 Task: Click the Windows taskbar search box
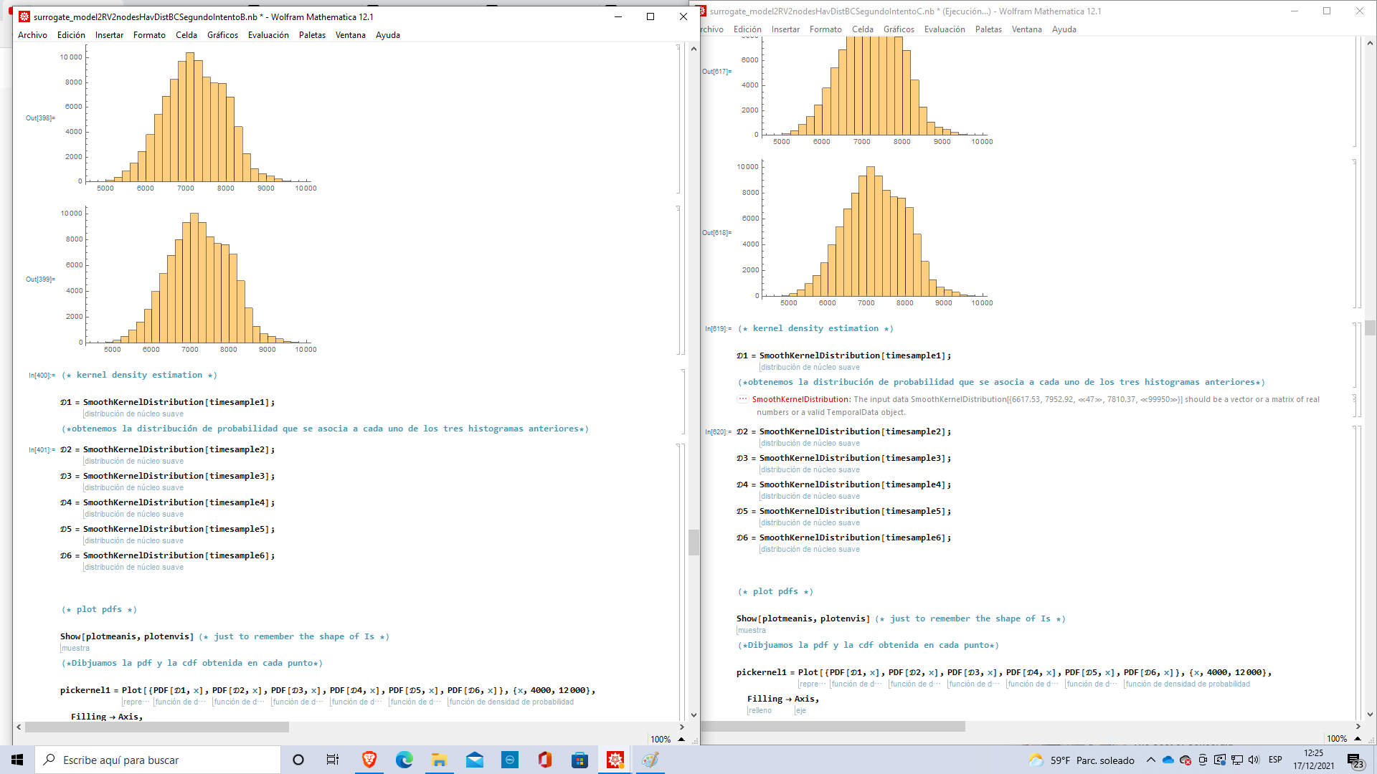pyautogui.click(x=158, y=760)
